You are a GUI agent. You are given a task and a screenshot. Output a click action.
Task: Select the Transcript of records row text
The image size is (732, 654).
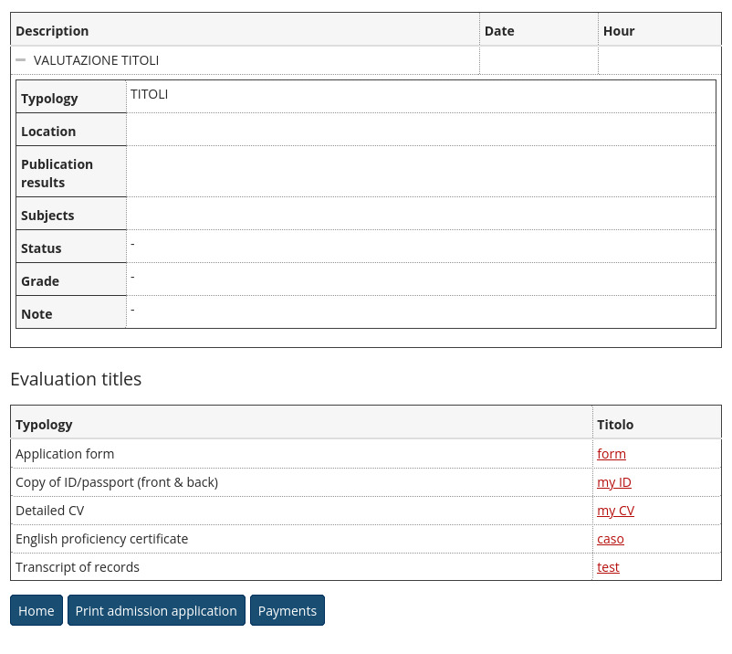(78, 567)
